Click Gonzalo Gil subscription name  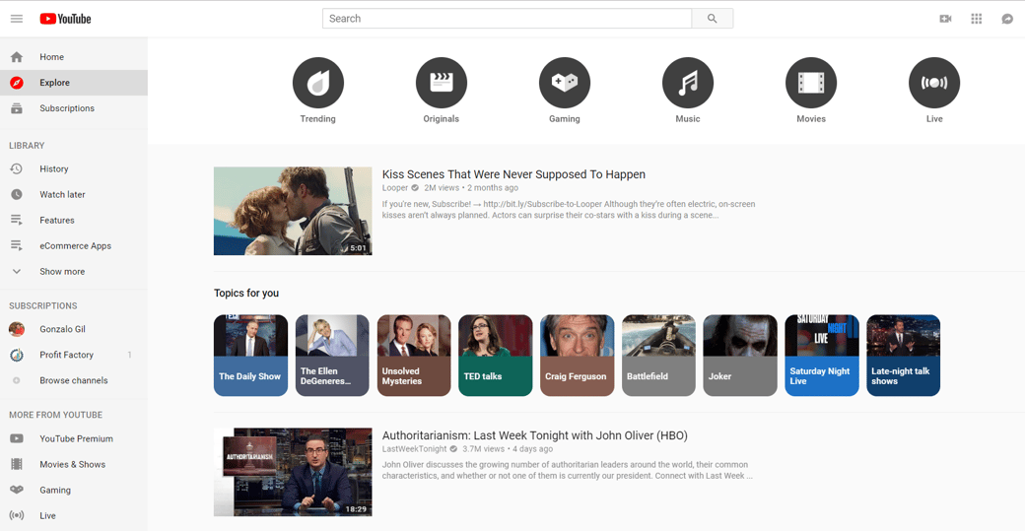[62, 328]
